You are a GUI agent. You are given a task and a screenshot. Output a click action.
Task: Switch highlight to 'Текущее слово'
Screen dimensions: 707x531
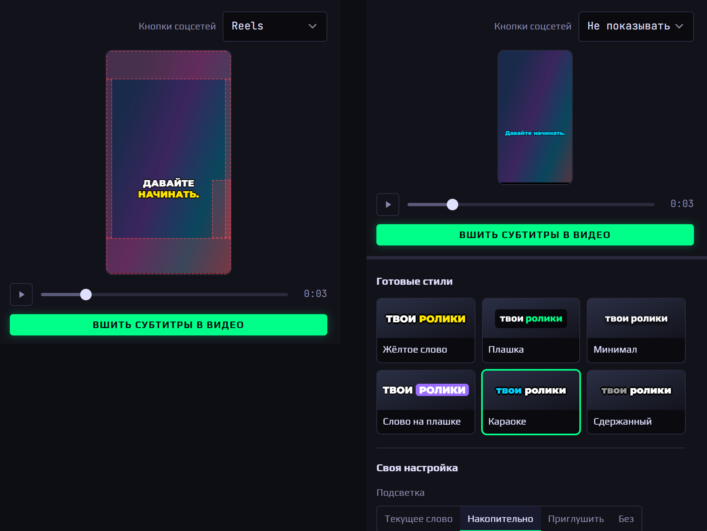click(419, 519)
